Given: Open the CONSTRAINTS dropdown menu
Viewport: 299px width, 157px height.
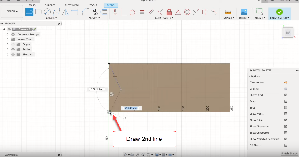Looking at the screenshot, I should click(x=164, y=18).
